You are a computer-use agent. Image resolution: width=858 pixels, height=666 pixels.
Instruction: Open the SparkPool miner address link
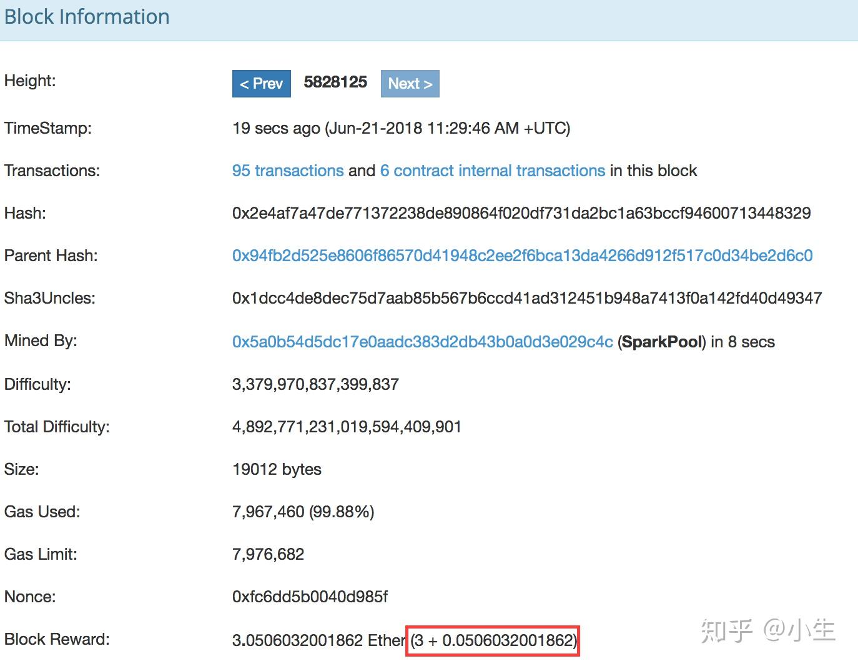coord(423,342)
